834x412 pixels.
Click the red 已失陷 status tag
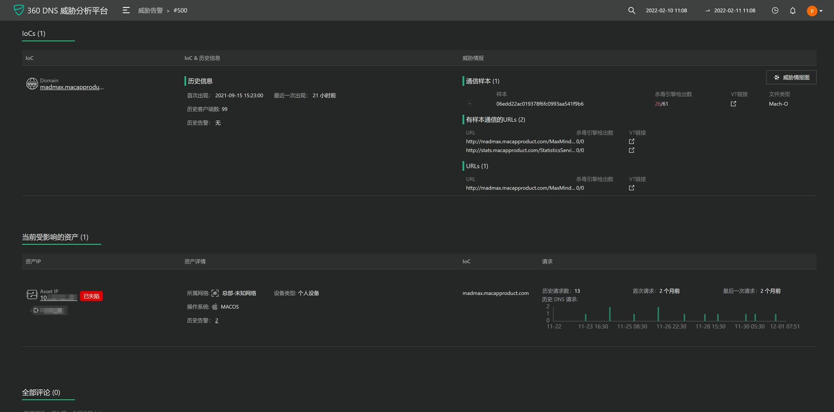[91, 296]
